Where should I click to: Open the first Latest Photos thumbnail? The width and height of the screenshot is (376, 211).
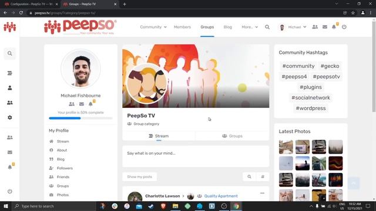pyautogui.click(x=286, y=147)
